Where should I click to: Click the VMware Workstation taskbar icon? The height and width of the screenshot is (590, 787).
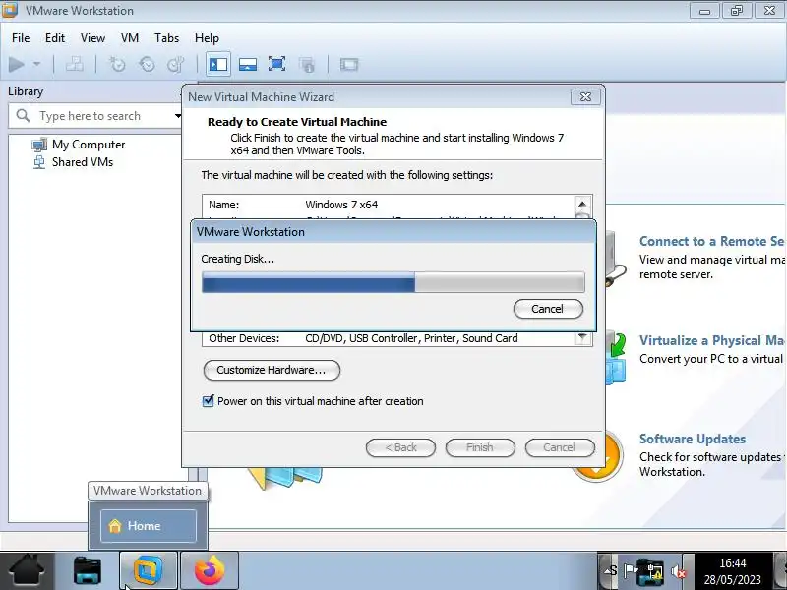click(x=149, y=571)
